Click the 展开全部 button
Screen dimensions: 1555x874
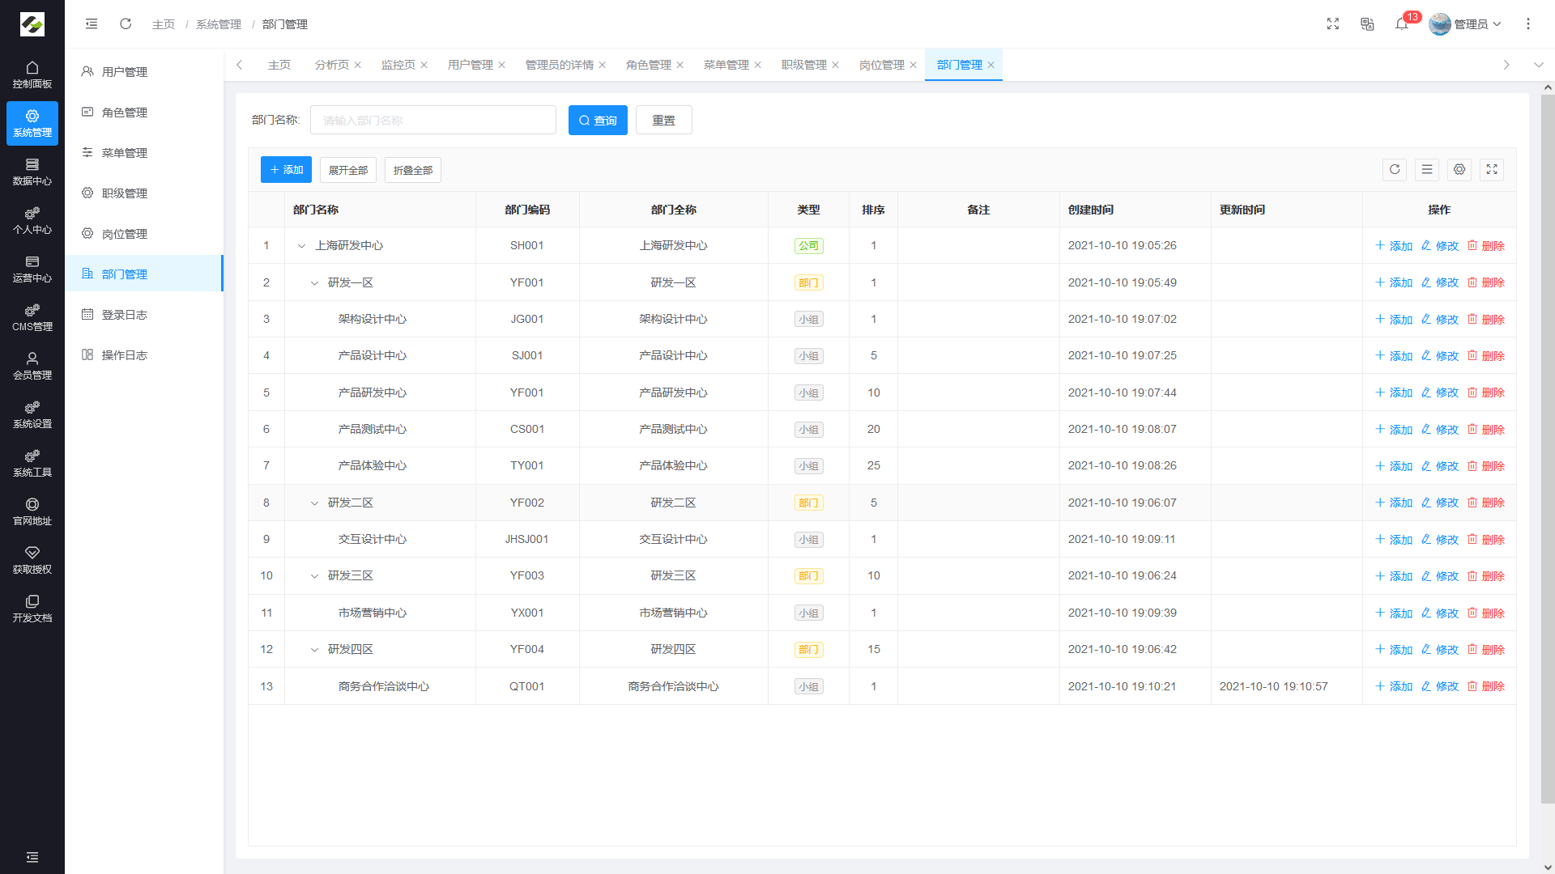[x=347, y=170]
